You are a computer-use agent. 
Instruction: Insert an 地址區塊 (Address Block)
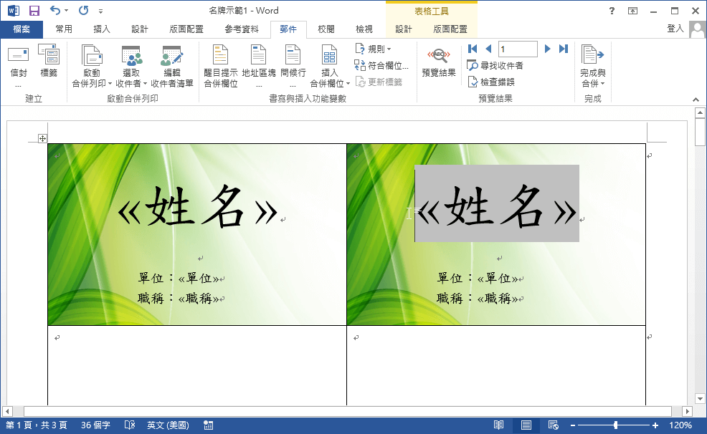pyautogui.click(x=259, y=63)
